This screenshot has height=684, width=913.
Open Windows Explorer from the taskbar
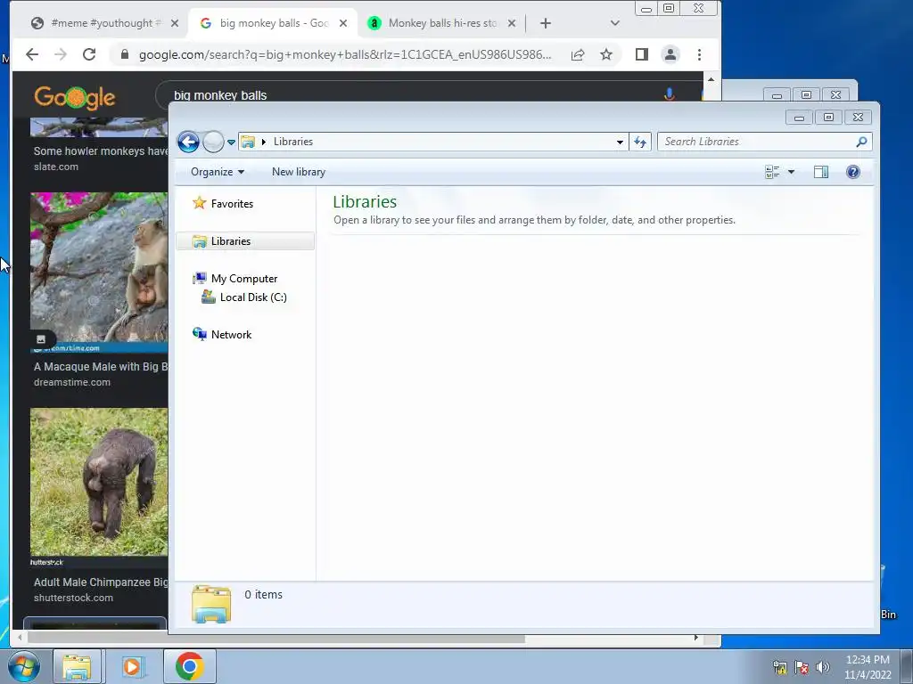pyautogui.click(x=77, y=666)
